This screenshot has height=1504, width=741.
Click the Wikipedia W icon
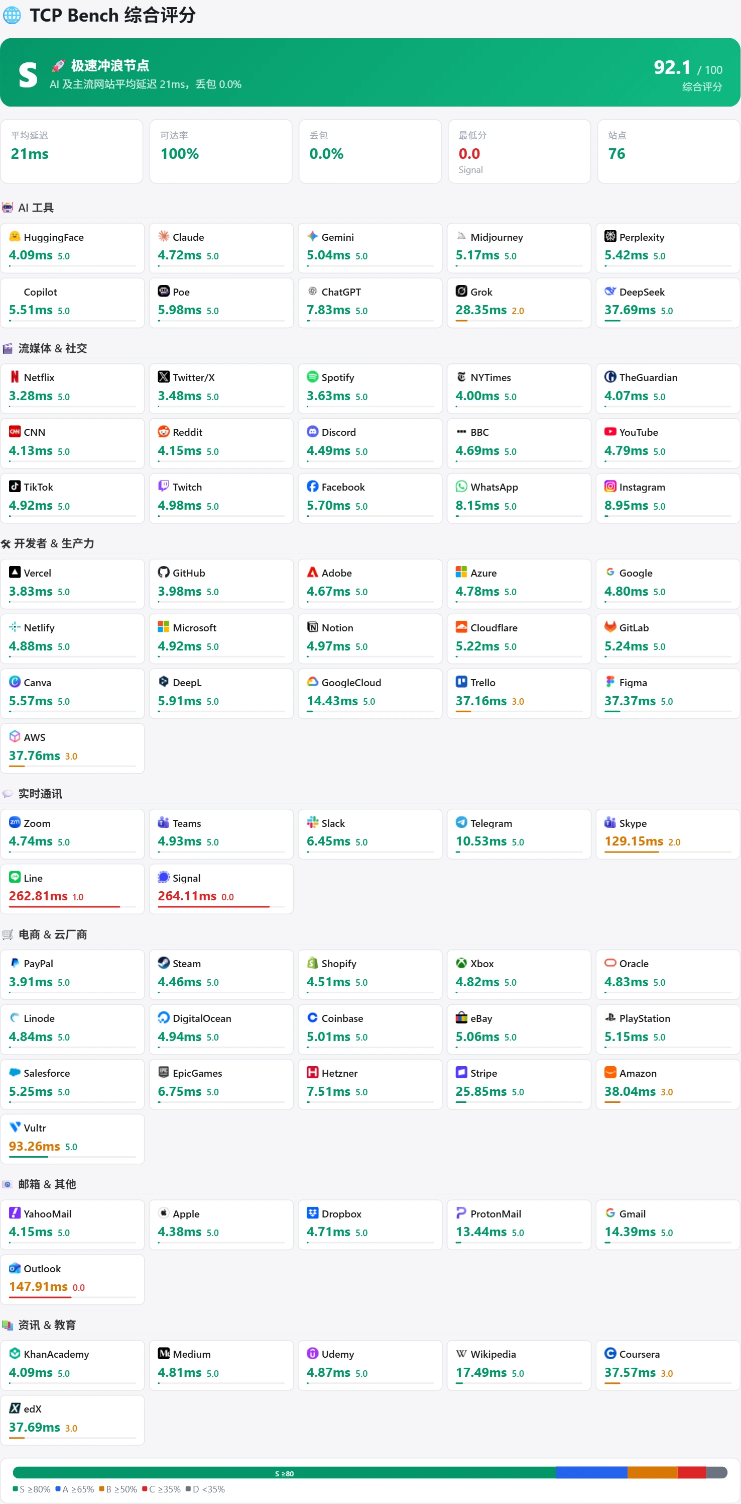(x=461, y=1353)
